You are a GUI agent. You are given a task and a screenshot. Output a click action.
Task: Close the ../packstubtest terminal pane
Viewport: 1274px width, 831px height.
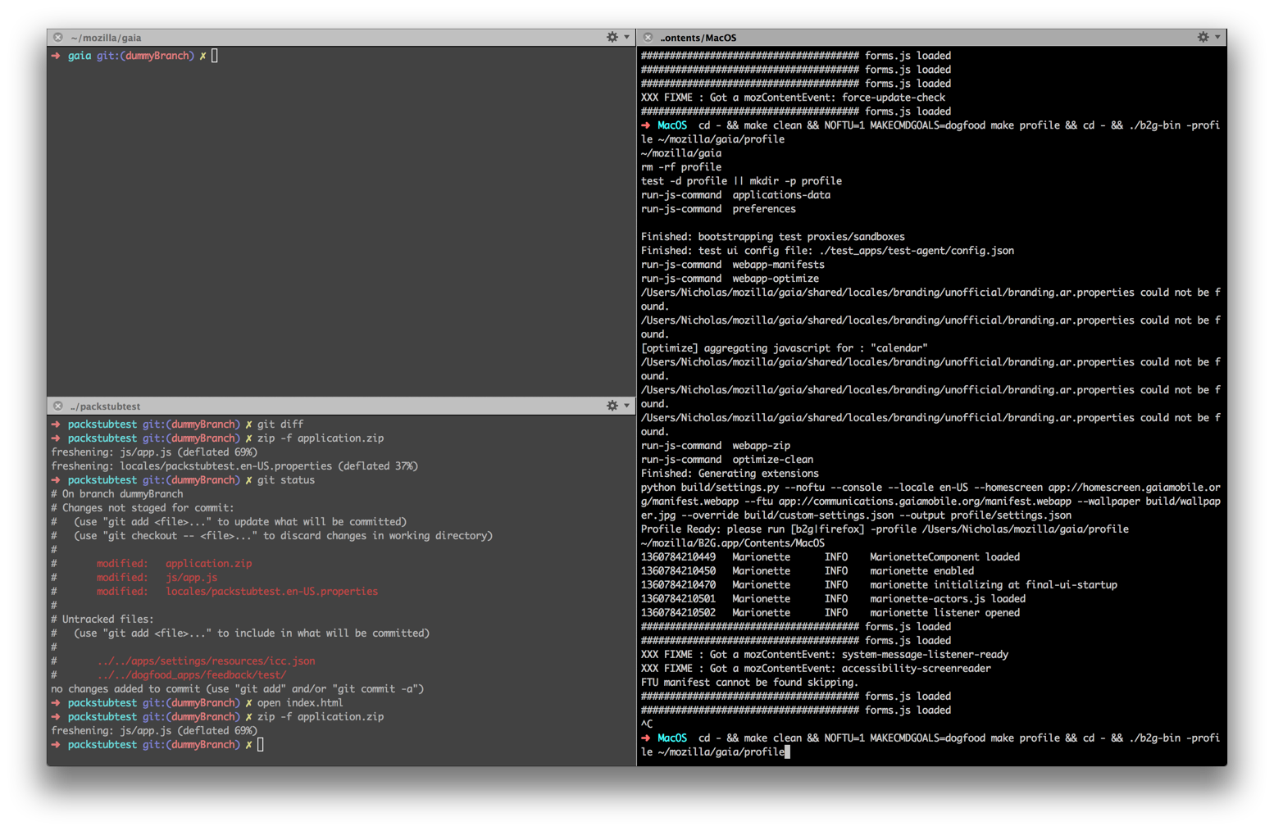coord(57,406)
